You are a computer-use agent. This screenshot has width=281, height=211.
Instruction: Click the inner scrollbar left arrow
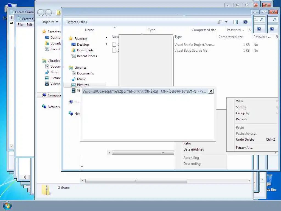109,152
